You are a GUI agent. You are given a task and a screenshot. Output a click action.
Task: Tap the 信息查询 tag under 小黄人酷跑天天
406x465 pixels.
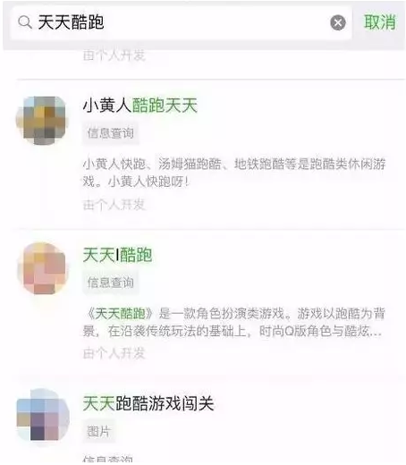point(111,133)
